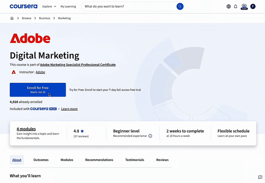
Task: Click the Coursera Plus logo badge
Action: click(43, 109)
